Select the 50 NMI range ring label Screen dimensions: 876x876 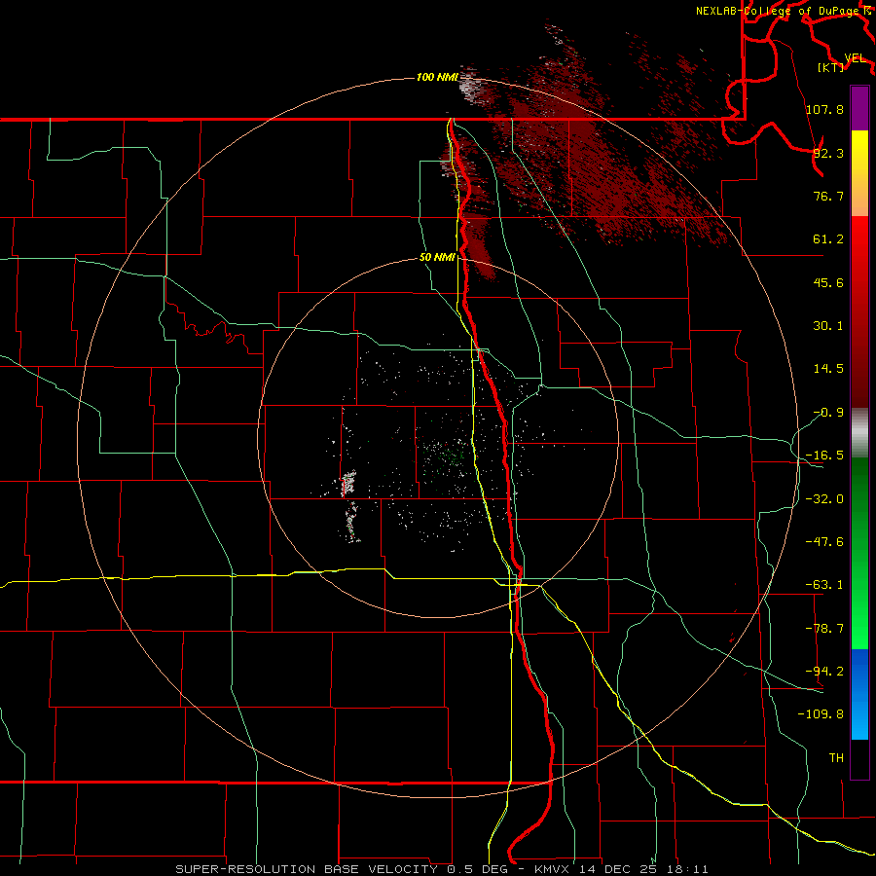437,257
